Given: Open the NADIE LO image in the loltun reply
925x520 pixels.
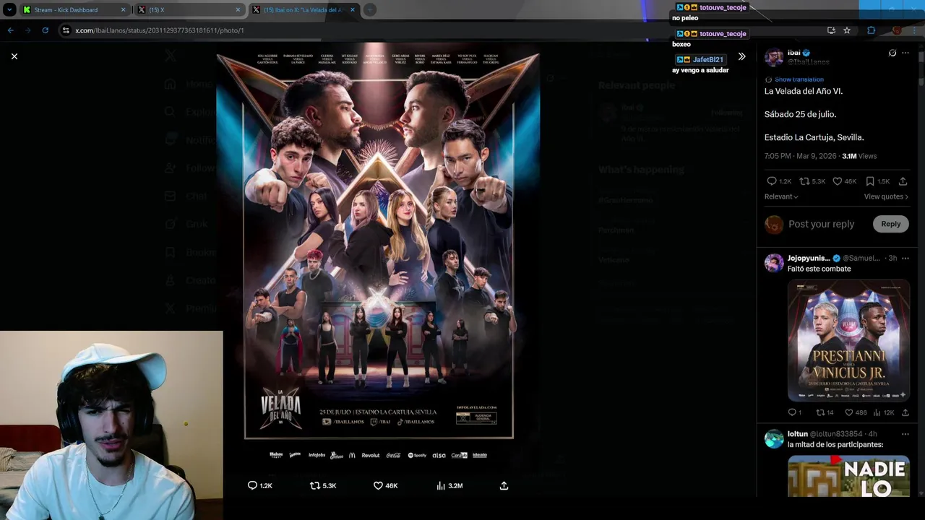Looking at the screenshot, I should click(x=848, y=476).
